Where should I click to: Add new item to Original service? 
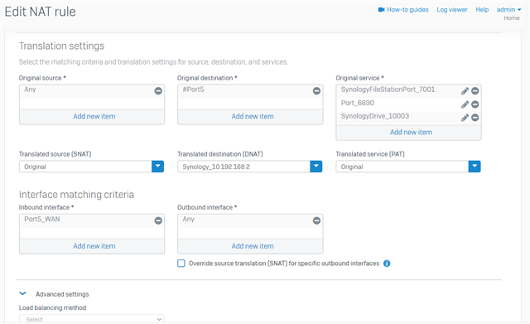[x=411, y=133]
